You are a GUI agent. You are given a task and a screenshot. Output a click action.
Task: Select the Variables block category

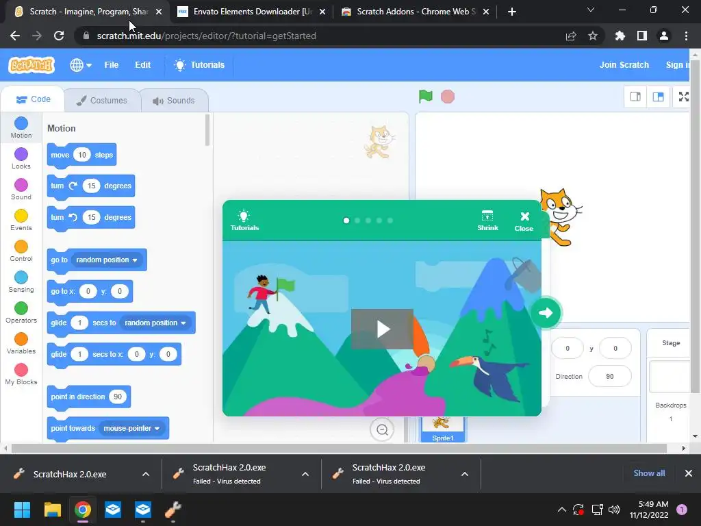(21, 344)
